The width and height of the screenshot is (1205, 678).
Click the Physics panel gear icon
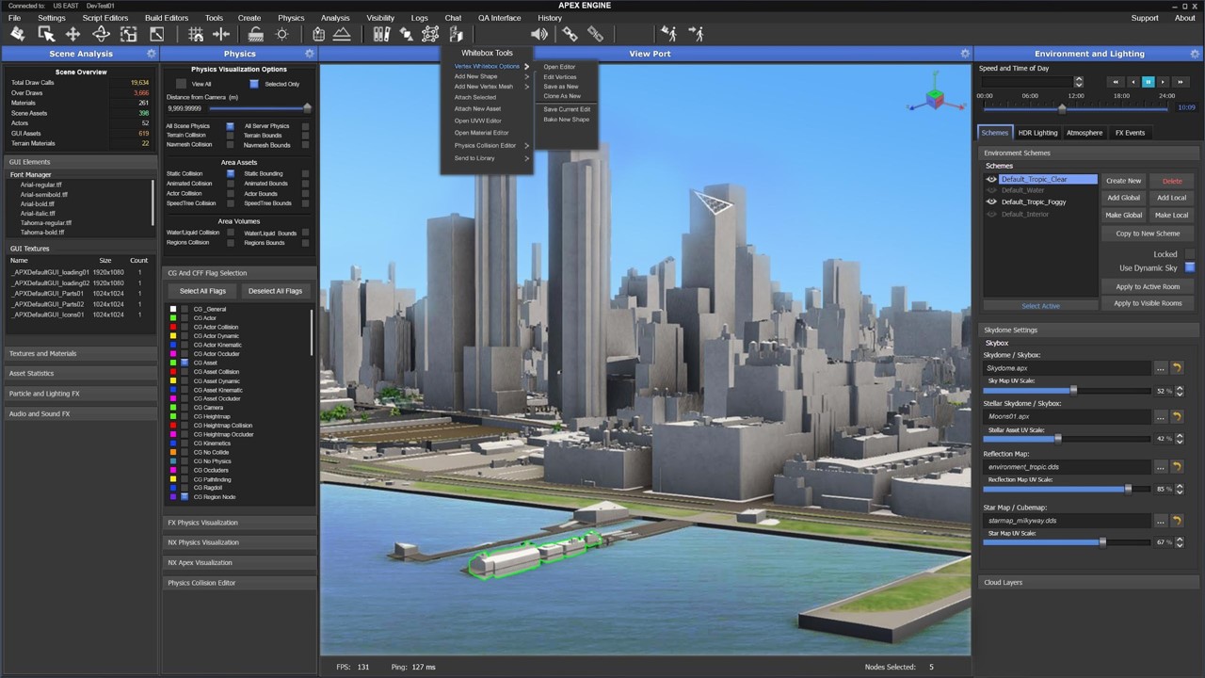tap(309, 54)
